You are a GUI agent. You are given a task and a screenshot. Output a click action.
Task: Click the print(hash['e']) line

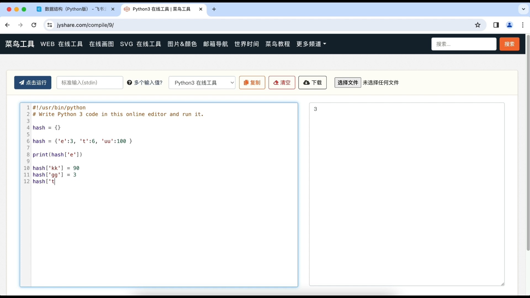pos(57,155)
